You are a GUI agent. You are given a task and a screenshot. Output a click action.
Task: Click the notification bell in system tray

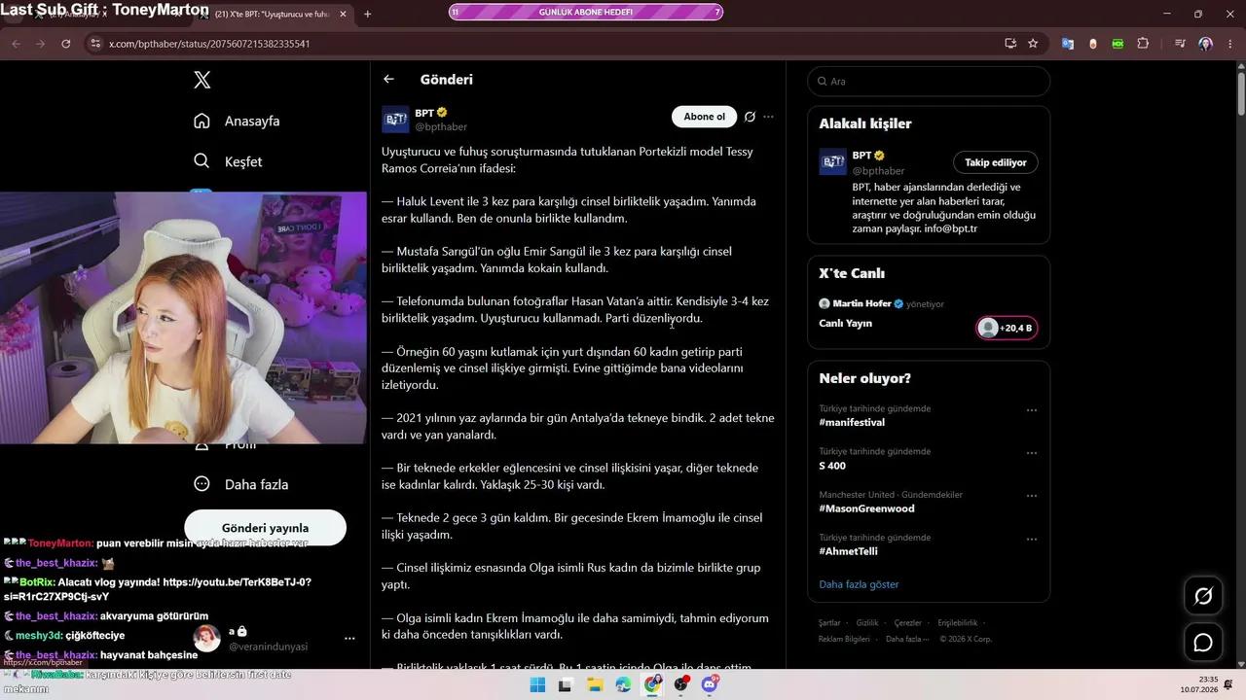[1228, 684]
